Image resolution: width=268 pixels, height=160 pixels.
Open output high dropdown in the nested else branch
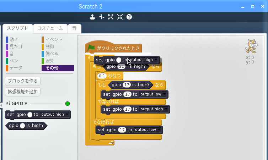pyautogui.click(x=154, y=109)
